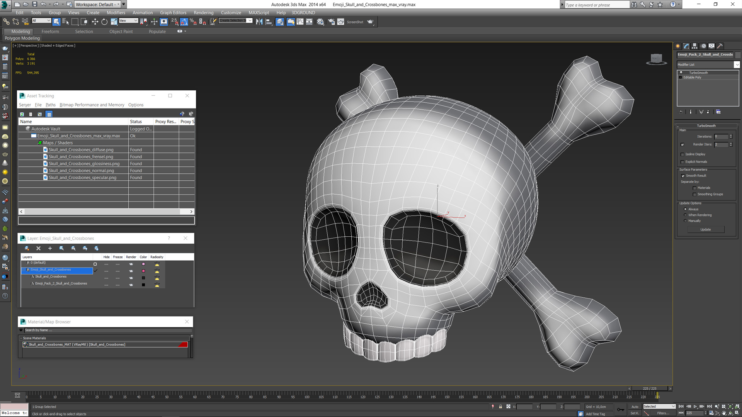Choose the Select and Move tool
Screen dimensions: 742x417
[95, 22]
